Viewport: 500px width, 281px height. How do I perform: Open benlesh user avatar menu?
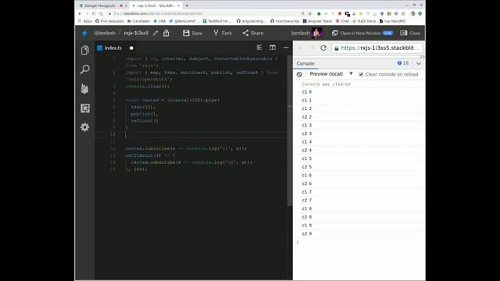316,33
